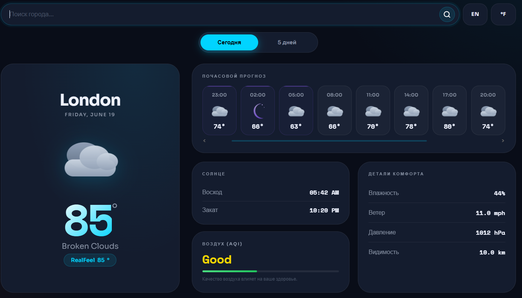The width and height of the screenshot is (522, 298).
Task: Click the ДЕТАЛИ КОМФОРТА card heading
Action: pyautogui.click(x=396, y=174)
